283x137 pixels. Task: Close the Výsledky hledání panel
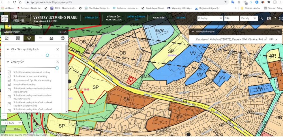coord(279,31)
